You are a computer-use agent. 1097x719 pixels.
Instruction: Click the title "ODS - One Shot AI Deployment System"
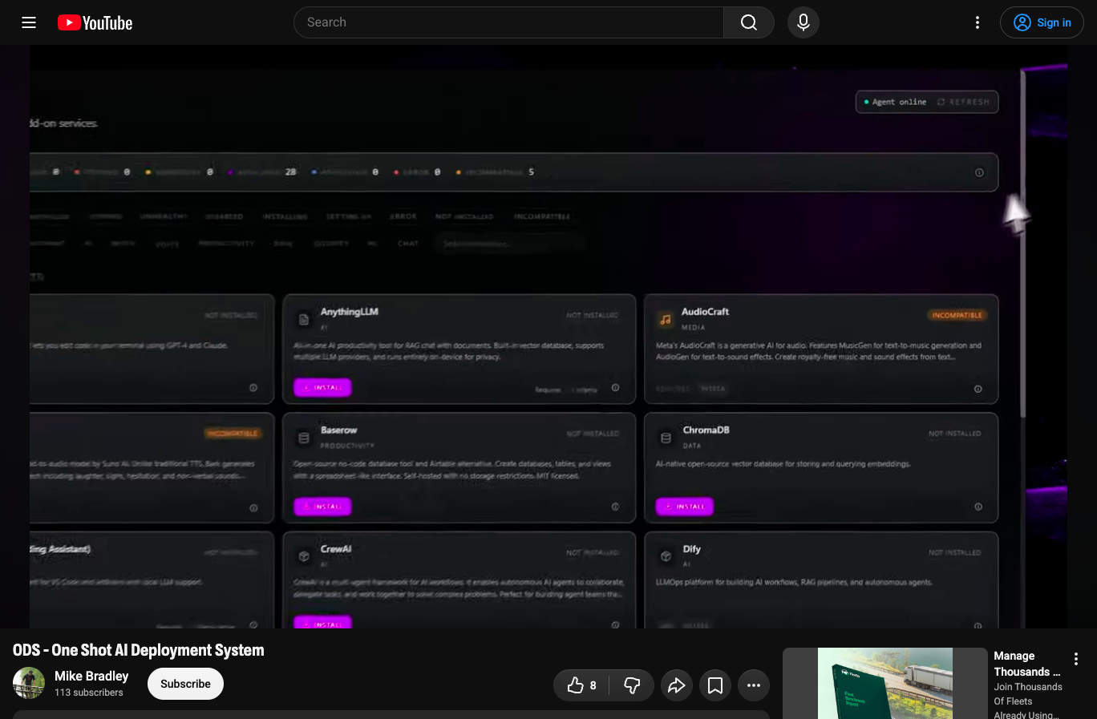click(x=139, y=650)
